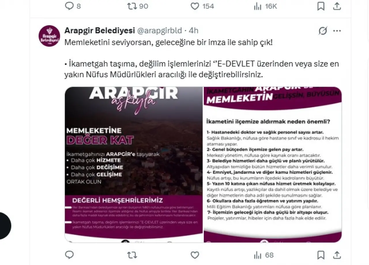Repost the Arapgir Belediyesi tweet
This screenshot has width=369, height=265.
tap(132, 255)
